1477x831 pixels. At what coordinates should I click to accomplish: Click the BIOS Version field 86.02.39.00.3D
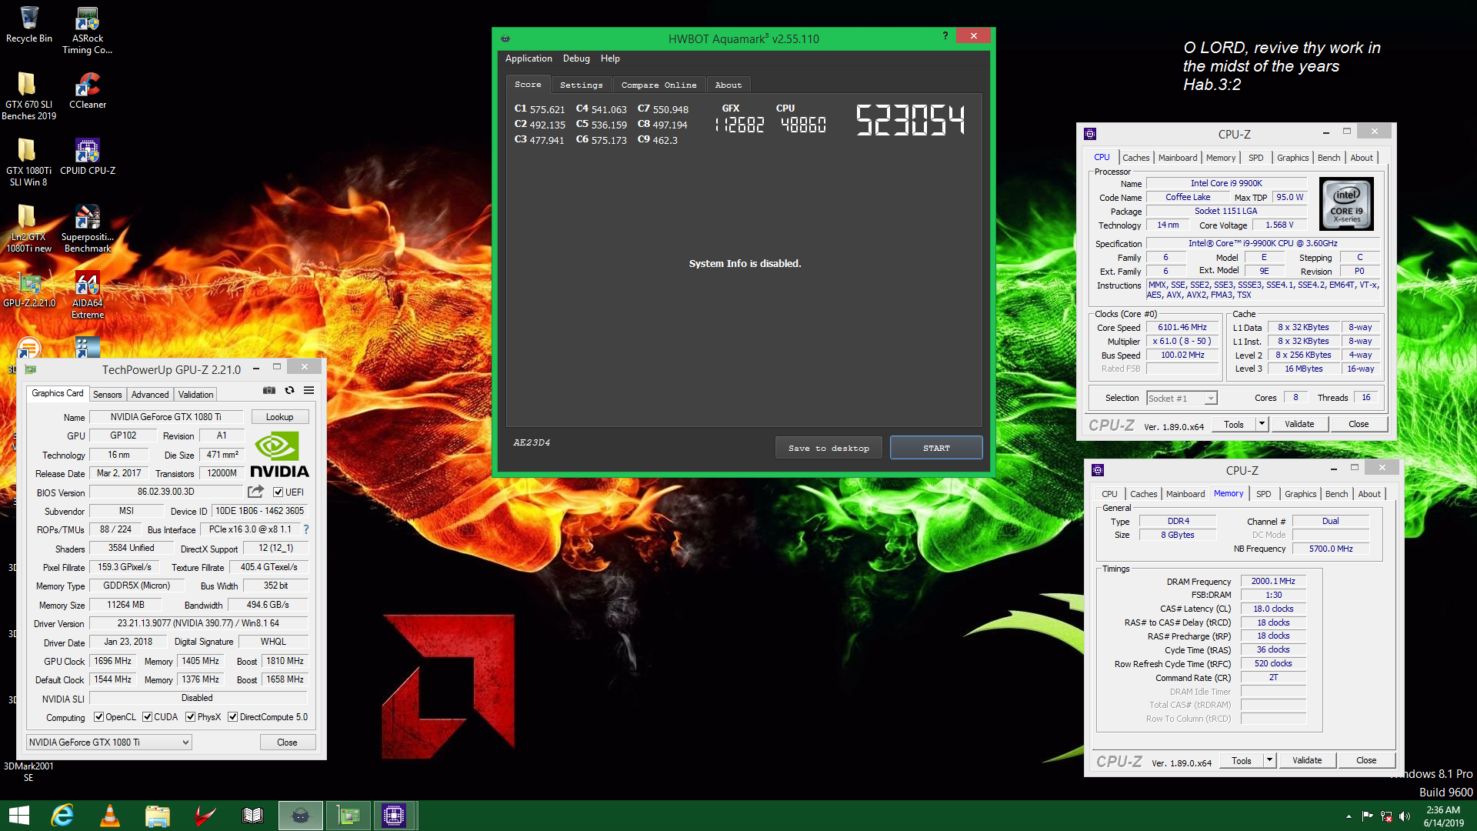pyautogui.click(x=166, y=492)
